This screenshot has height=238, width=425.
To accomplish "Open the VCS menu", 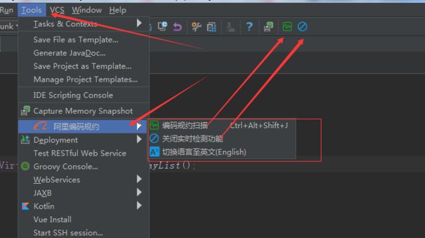I will pyautogui.click(x=57, y=10).
